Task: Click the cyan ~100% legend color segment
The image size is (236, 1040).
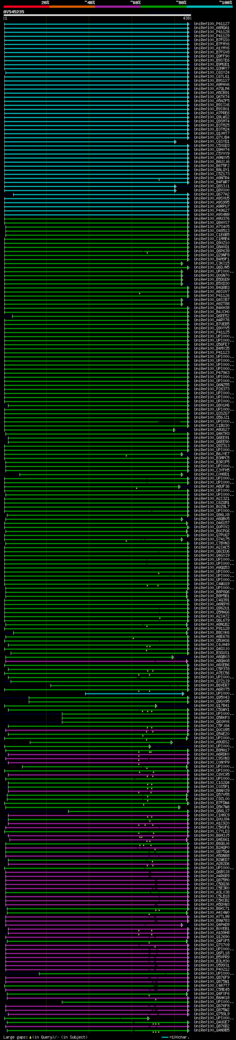Action: pyautogui.click(x=210, y=7)
